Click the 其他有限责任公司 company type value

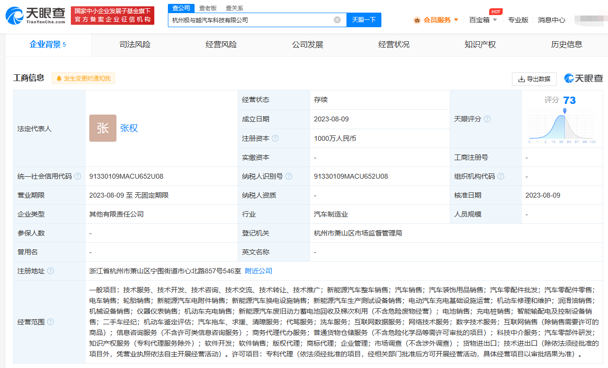116,214
